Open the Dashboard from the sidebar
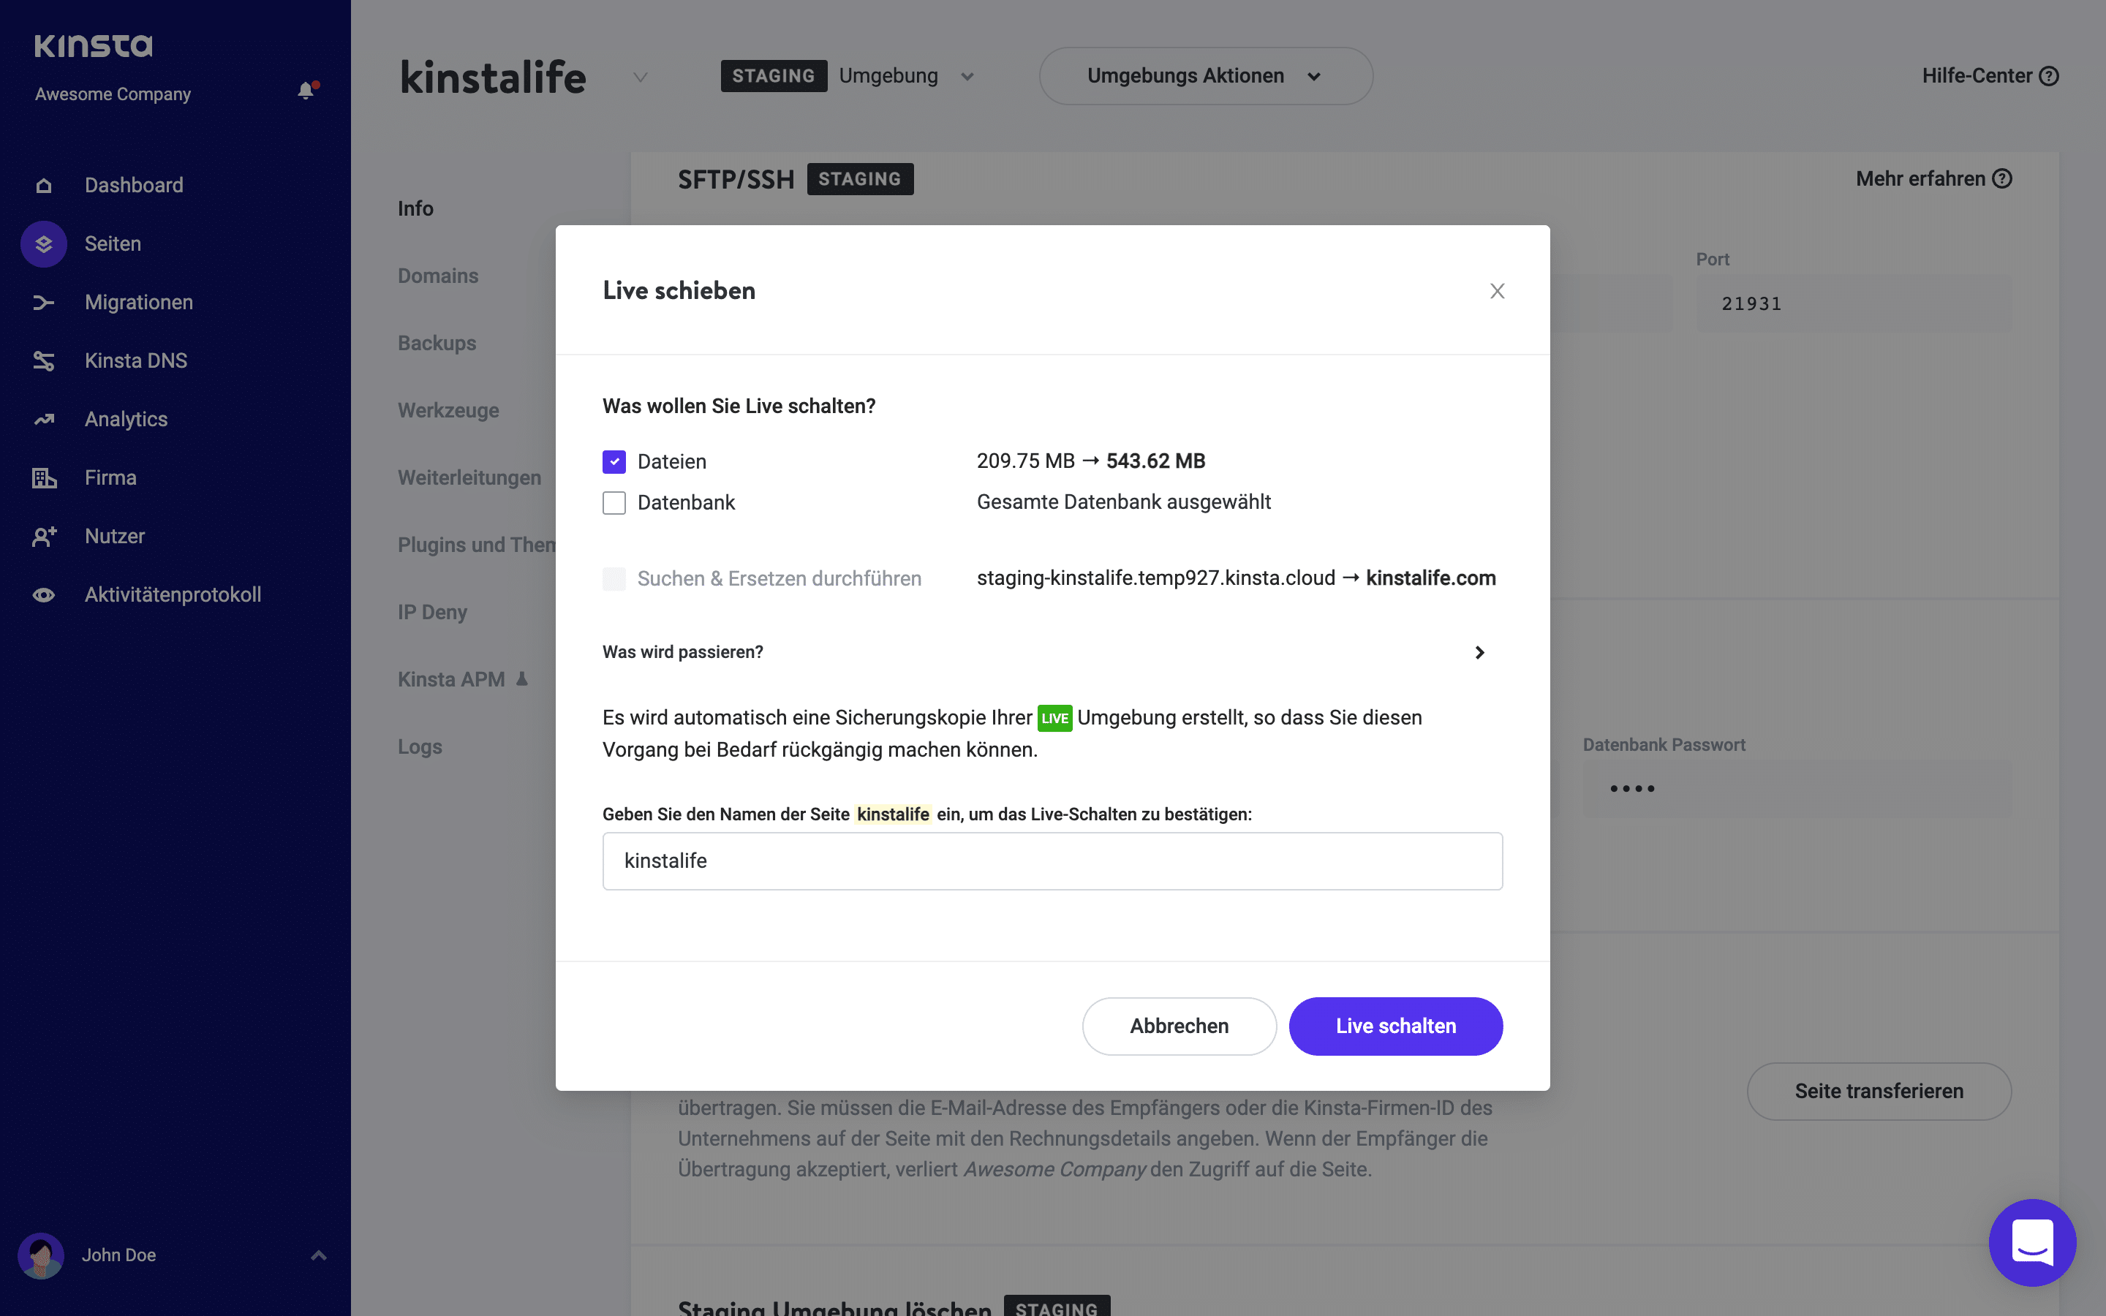2106x1316 pixels. tap(134, 184)
